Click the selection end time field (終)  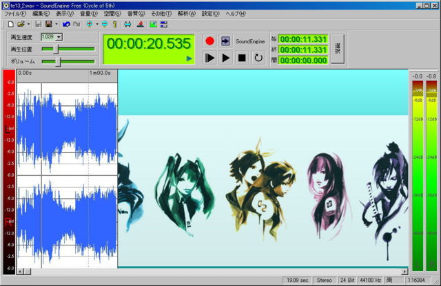click(x=303, y=49)
